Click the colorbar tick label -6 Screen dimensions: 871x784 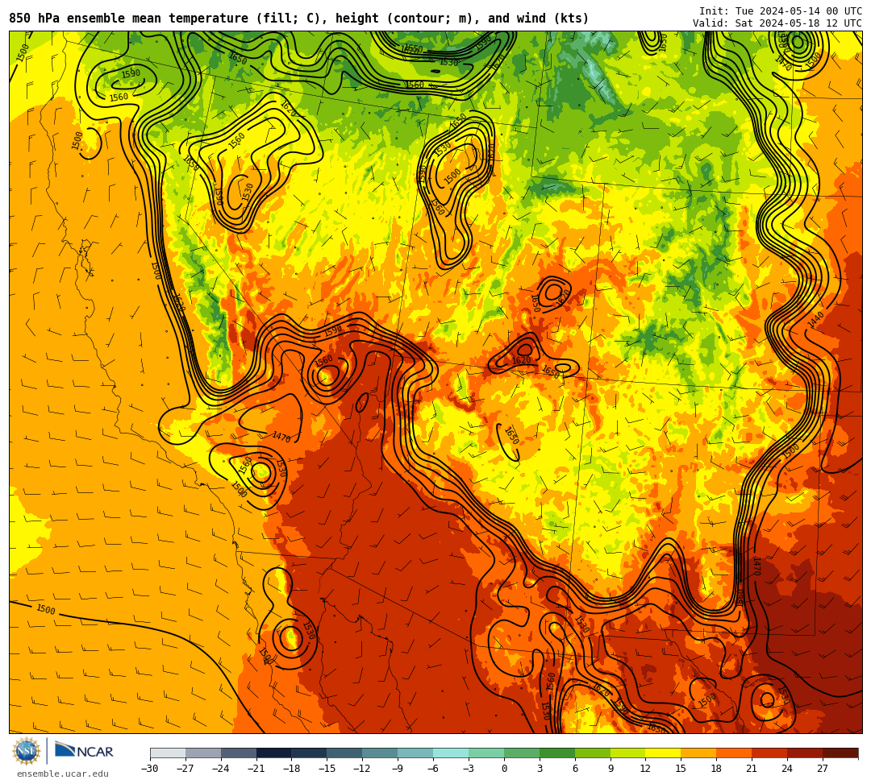(433, 769)
